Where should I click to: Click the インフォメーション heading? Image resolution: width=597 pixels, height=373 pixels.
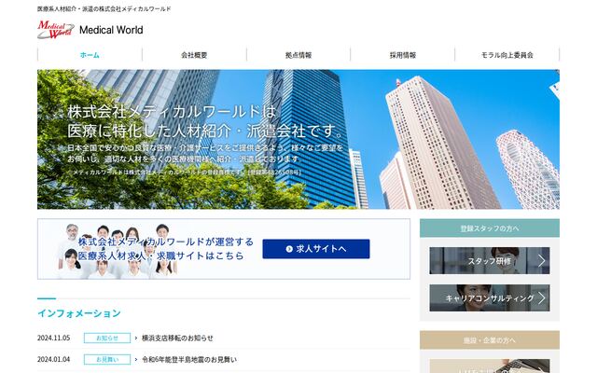point(79,313)
